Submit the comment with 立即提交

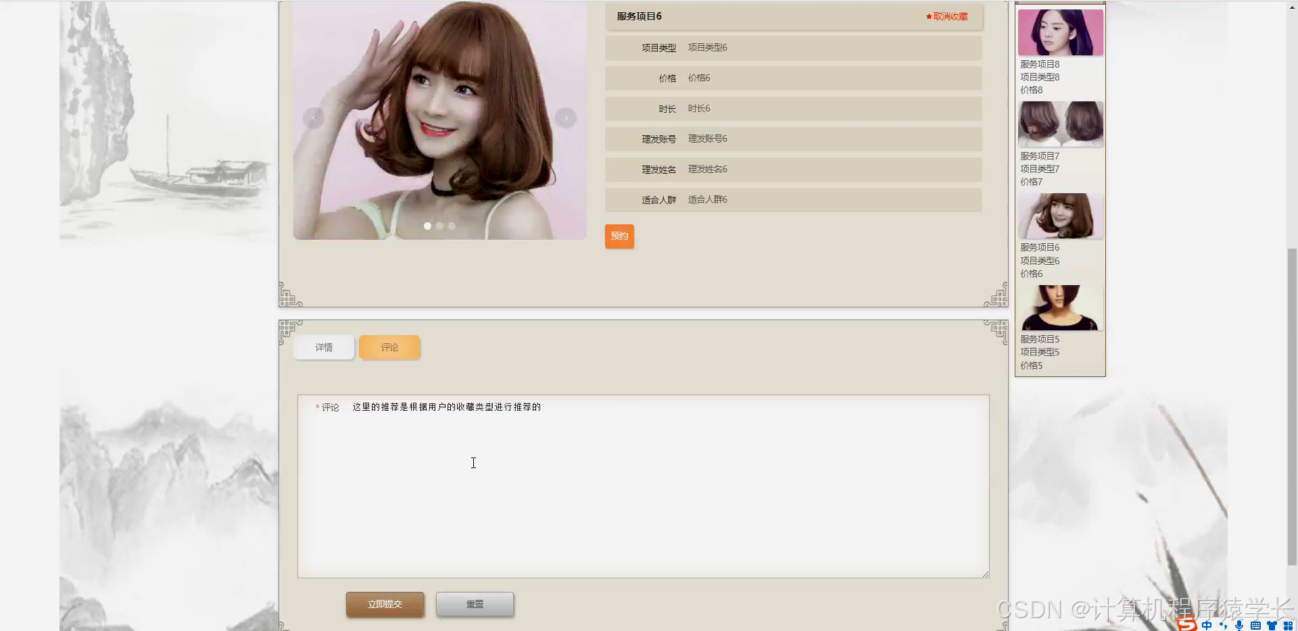[x=385, y=603]
